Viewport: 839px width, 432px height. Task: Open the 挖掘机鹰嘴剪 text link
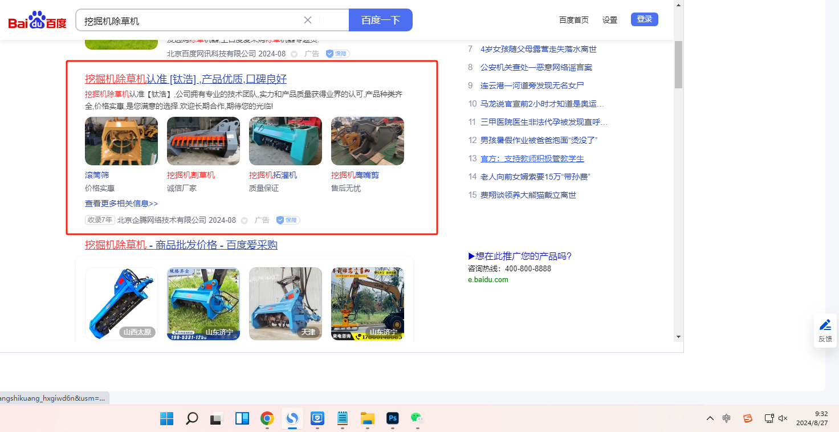pyautogui.click(x=355, y=175)
